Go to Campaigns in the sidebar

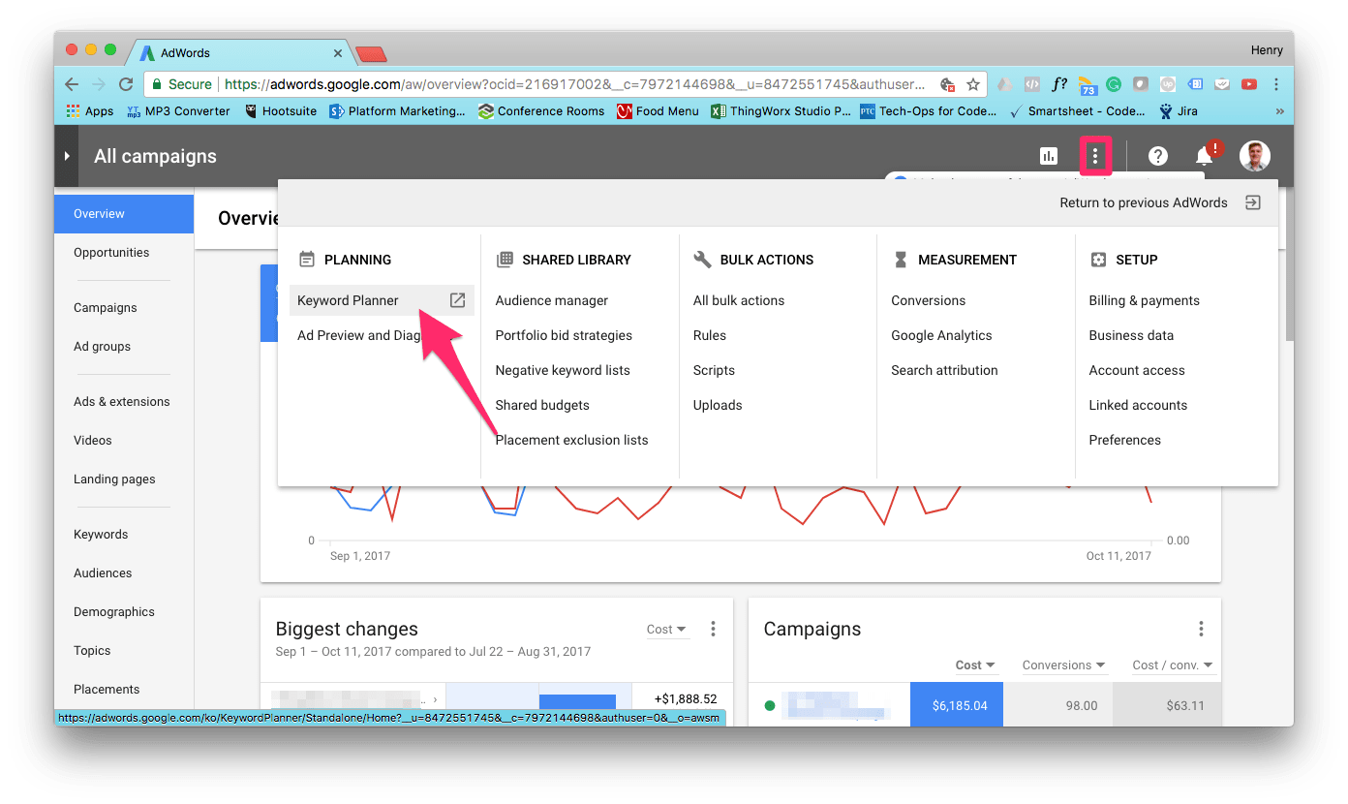(106, 308)
